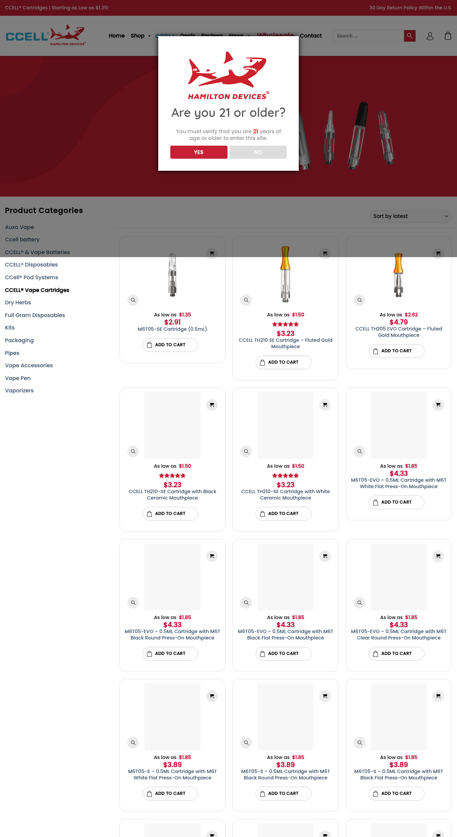Expand the News menu arrow
This screenshot has height=837, width=457.
point(248,36)
